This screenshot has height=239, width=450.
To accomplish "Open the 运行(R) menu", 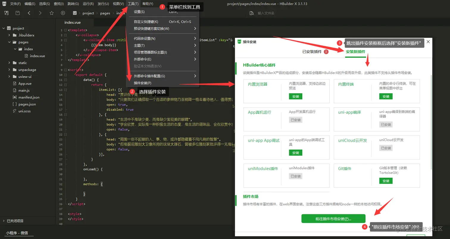I will pyautogui.click(x=88, y=4).
